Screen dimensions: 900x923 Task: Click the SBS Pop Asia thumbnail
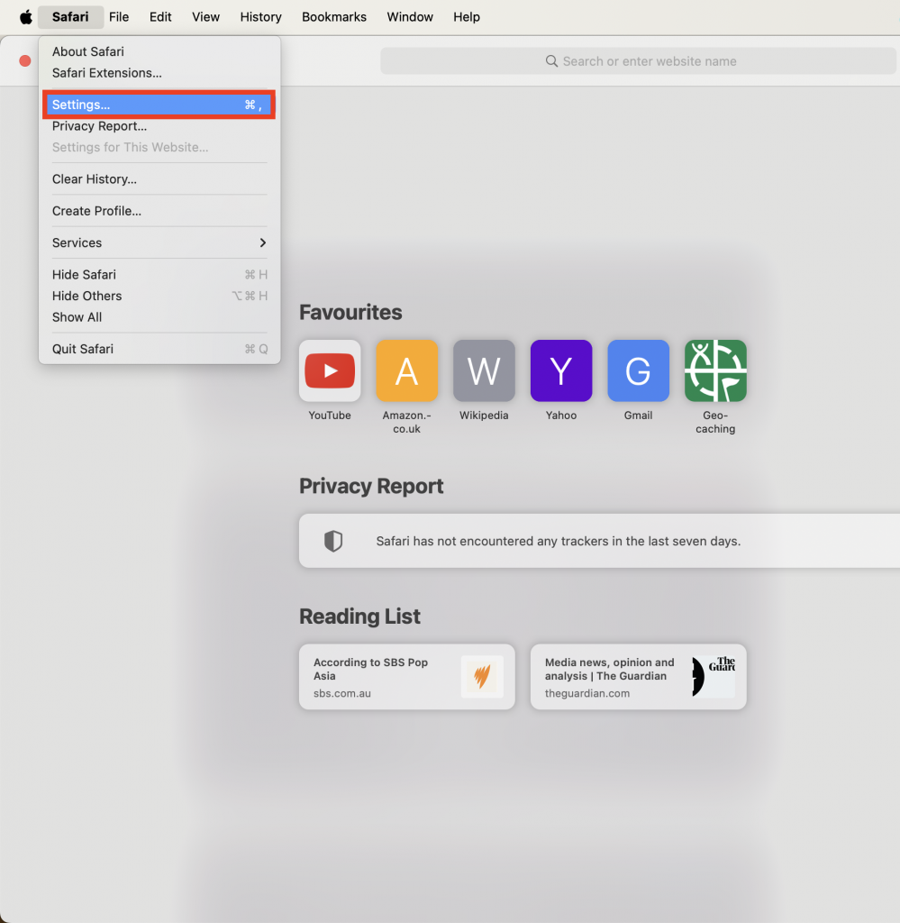(x=482, y=676)
